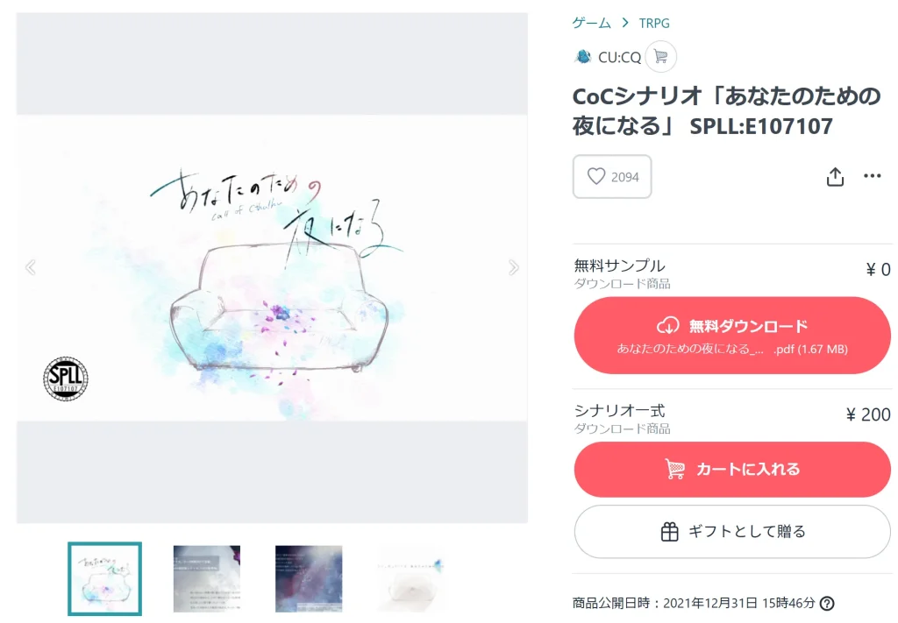Open the ゲーム breadcrumb category
The height and width of the screenshot is (623, 898).
[x=592, y=23]
